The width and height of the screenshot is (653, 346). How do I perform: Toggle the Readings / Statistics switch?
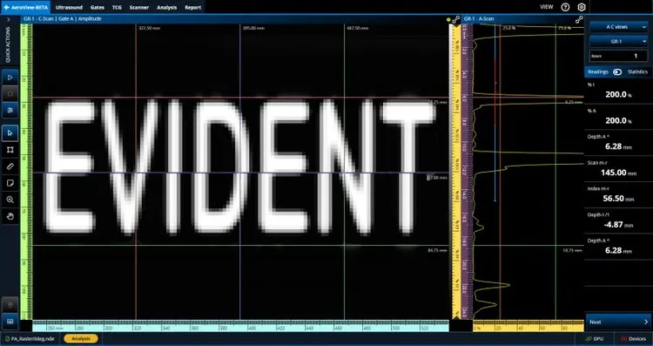pyautogui.click(x=617, y=71)
